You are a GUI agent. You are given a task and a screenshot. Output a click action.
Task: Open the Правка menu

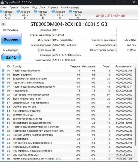coord(13,7)
